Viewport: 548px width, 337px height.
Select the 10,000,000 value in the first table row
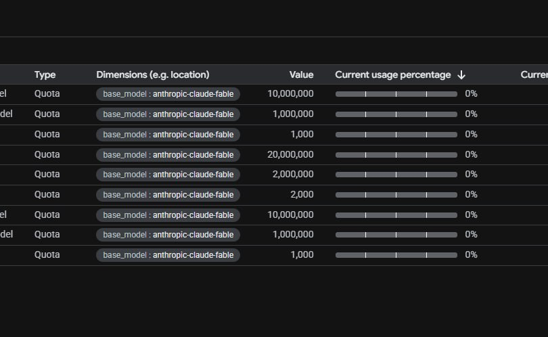point(290,93)
